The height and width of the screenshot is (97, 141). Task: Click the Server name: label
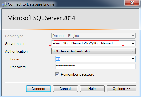pos(16,44)
